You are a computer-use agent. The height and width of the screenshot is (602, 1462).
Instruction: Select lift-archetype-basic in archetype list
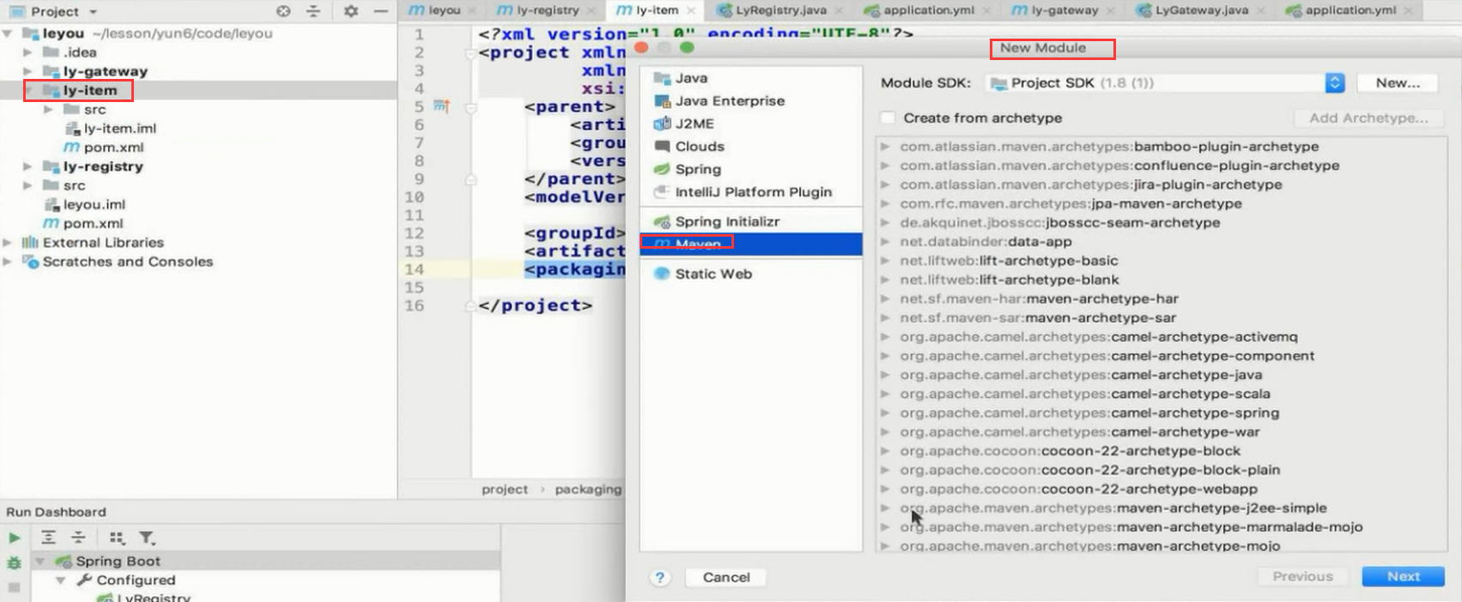point(1009,261)
